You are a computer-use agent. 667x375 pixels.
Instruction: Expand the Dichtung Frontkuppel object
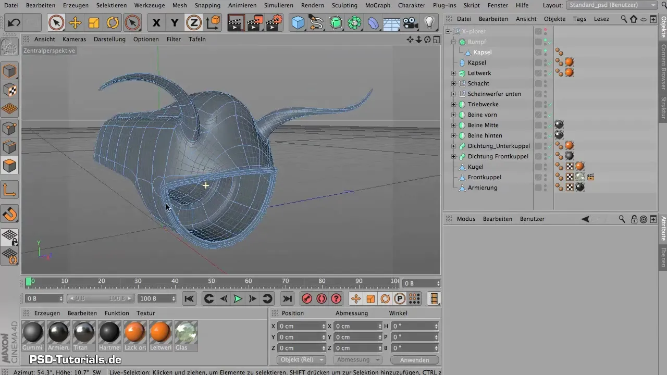(454, 156)
